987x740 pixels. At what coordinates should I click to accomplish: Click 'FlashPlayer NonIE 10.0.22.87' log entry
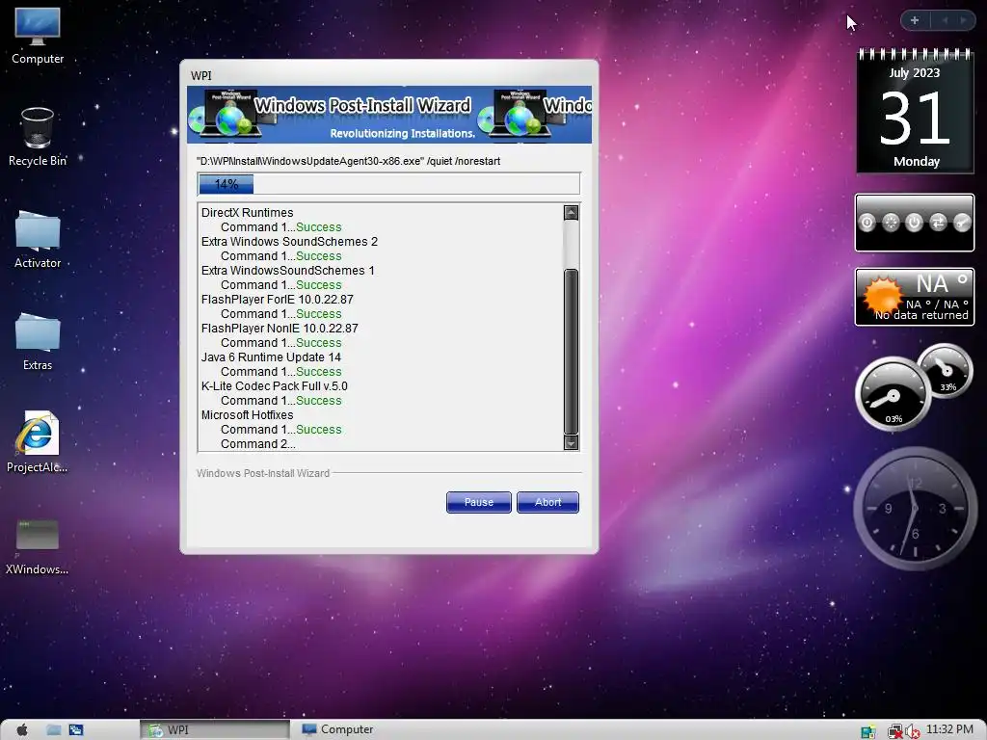coord(280,329)
